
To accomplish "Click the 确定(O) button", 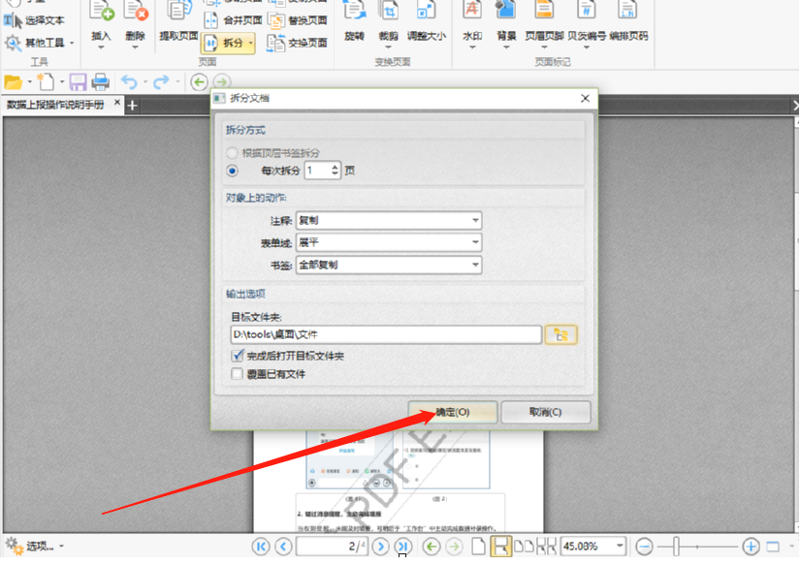I will 453,412.
